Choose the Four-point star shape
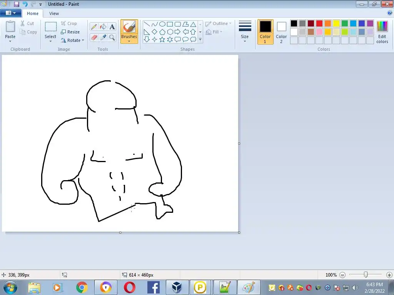The width and height of the screenshot is (394, 295). (155, 40)
